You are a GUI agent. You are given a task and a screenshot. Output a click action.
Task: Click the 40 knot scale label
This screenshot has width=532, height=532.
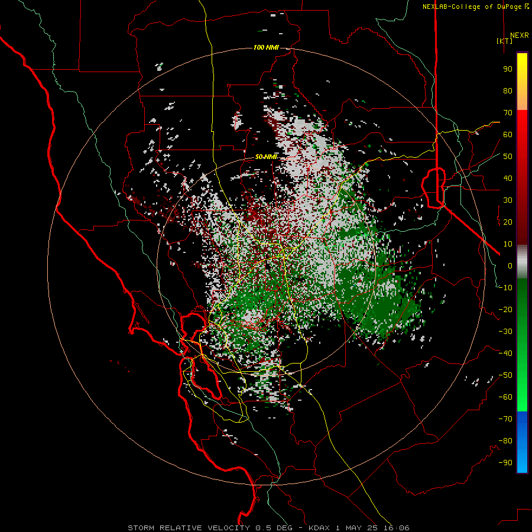508,179
